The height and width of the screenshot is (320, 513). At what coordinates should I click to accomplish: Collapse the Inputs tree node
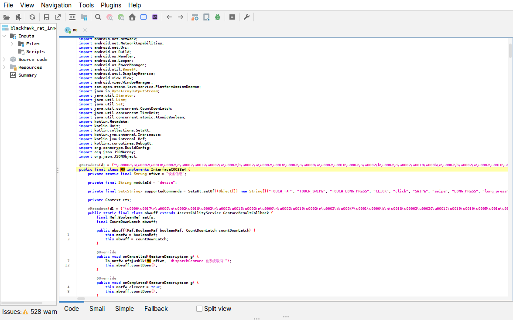[4, 36]
